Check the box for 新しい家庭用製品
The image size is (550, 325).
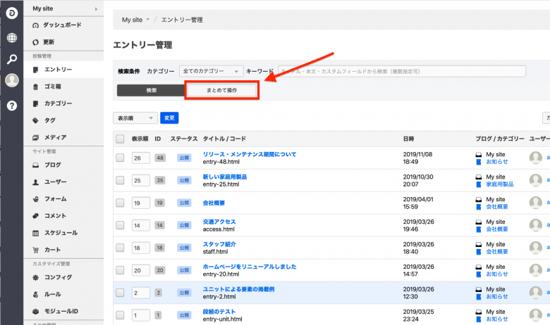pos(120,180)
